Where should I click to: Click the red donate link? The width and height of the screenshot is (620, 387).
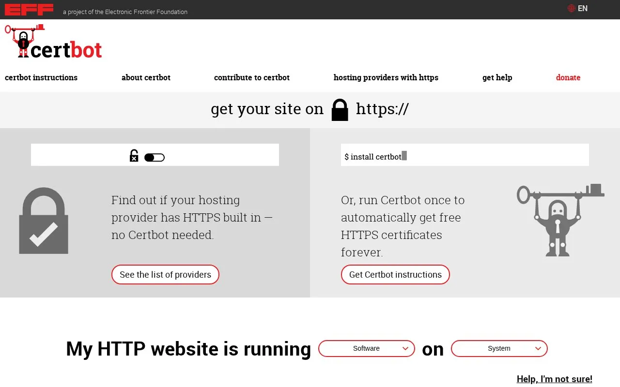point(568,77)
